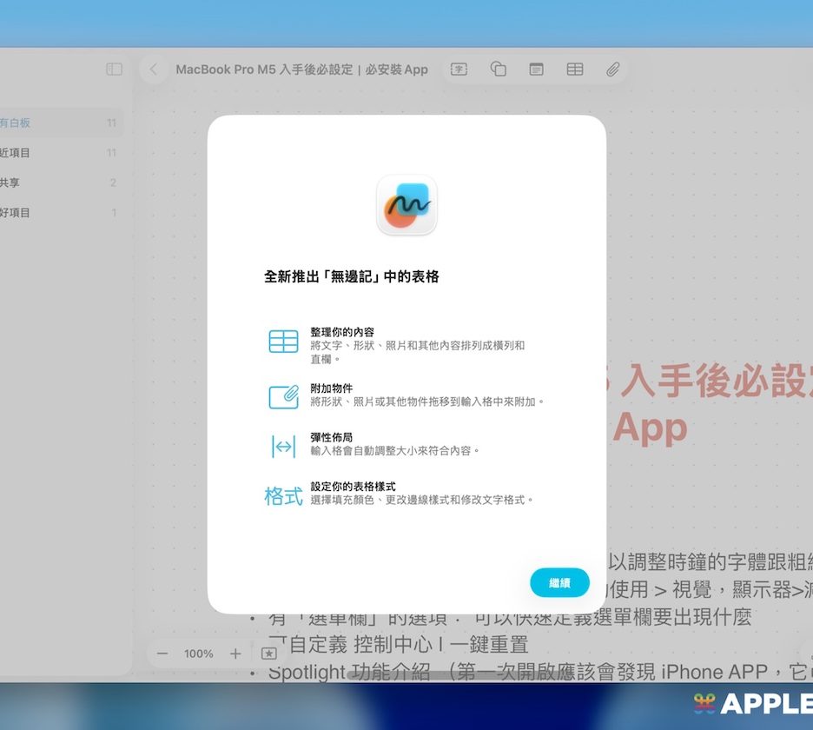Select the text box tool

(x=459, y=70)
